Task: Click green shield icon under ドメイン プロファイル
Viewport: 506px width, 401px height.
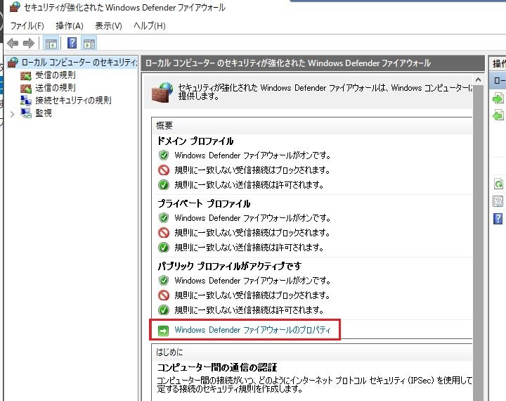Action: (x=164, y=155)
